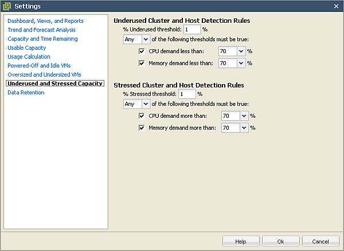Open the underused Any/All thresholds dropdown
The height and width of the screenshot is (251, 344).
pyautogui.click(x=146, y=39)
